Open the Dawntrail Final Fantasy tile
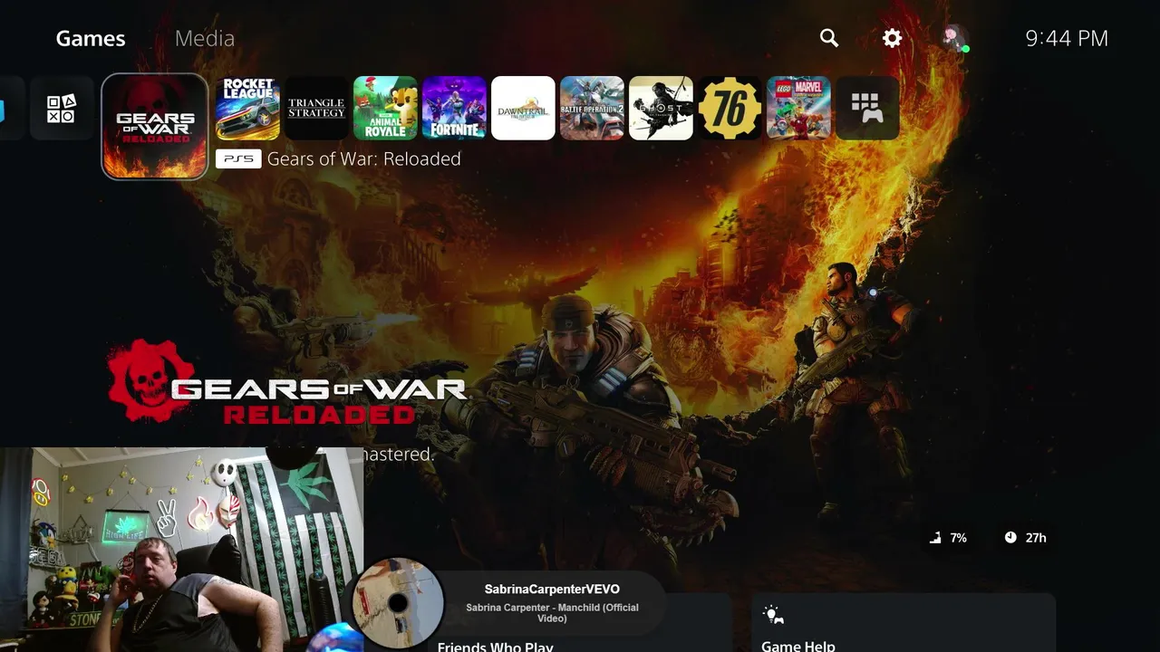This screenshot has width=1160, height=652. (523, 108)
